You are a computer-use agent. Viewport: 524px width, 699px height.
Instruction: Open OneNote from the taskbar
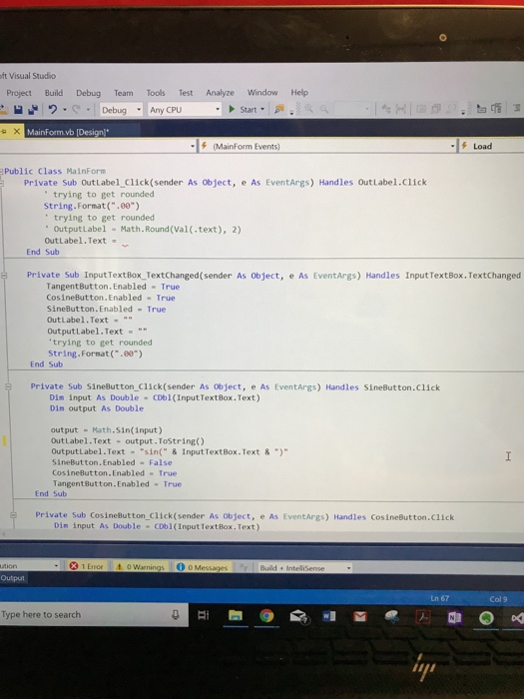(454, 617)
